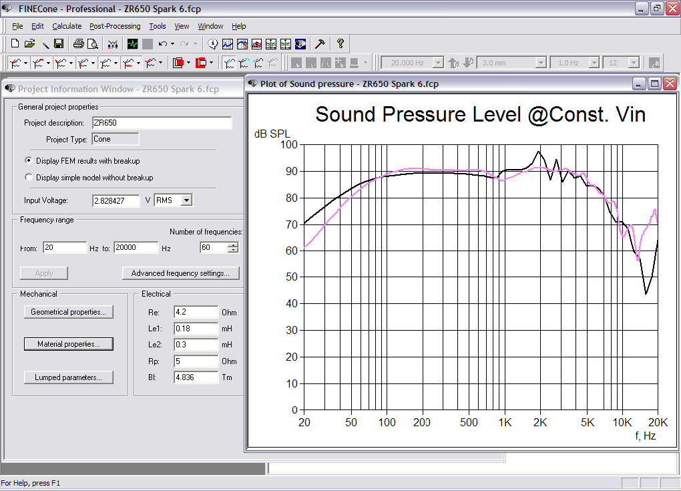The width and height of the screenshot is (681, 491).
Task: Click the Number of frequencies field showing 60
Action: [214, 248]
